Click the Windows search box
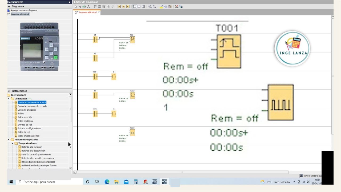The image size is (341, 192). tap(49, 182)
